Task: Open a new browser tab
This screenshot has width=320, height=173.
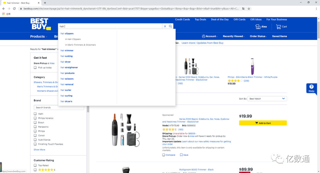Action: click(x=45, y=3)
